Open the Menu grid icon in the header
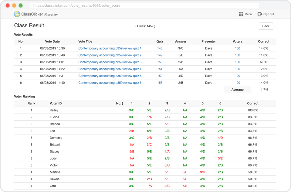291x192 pixels. (x=241, y=14)
